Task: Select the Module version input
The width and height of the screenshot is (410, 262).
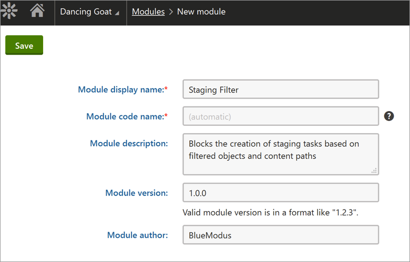Action: tap(281, 193)
